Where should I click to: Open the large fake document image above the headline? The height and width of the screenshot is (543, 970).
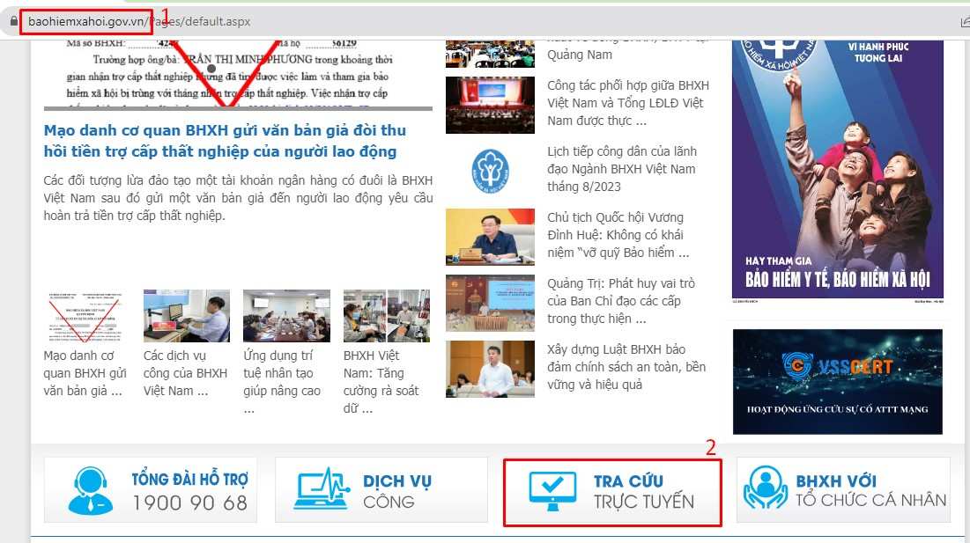238,75
